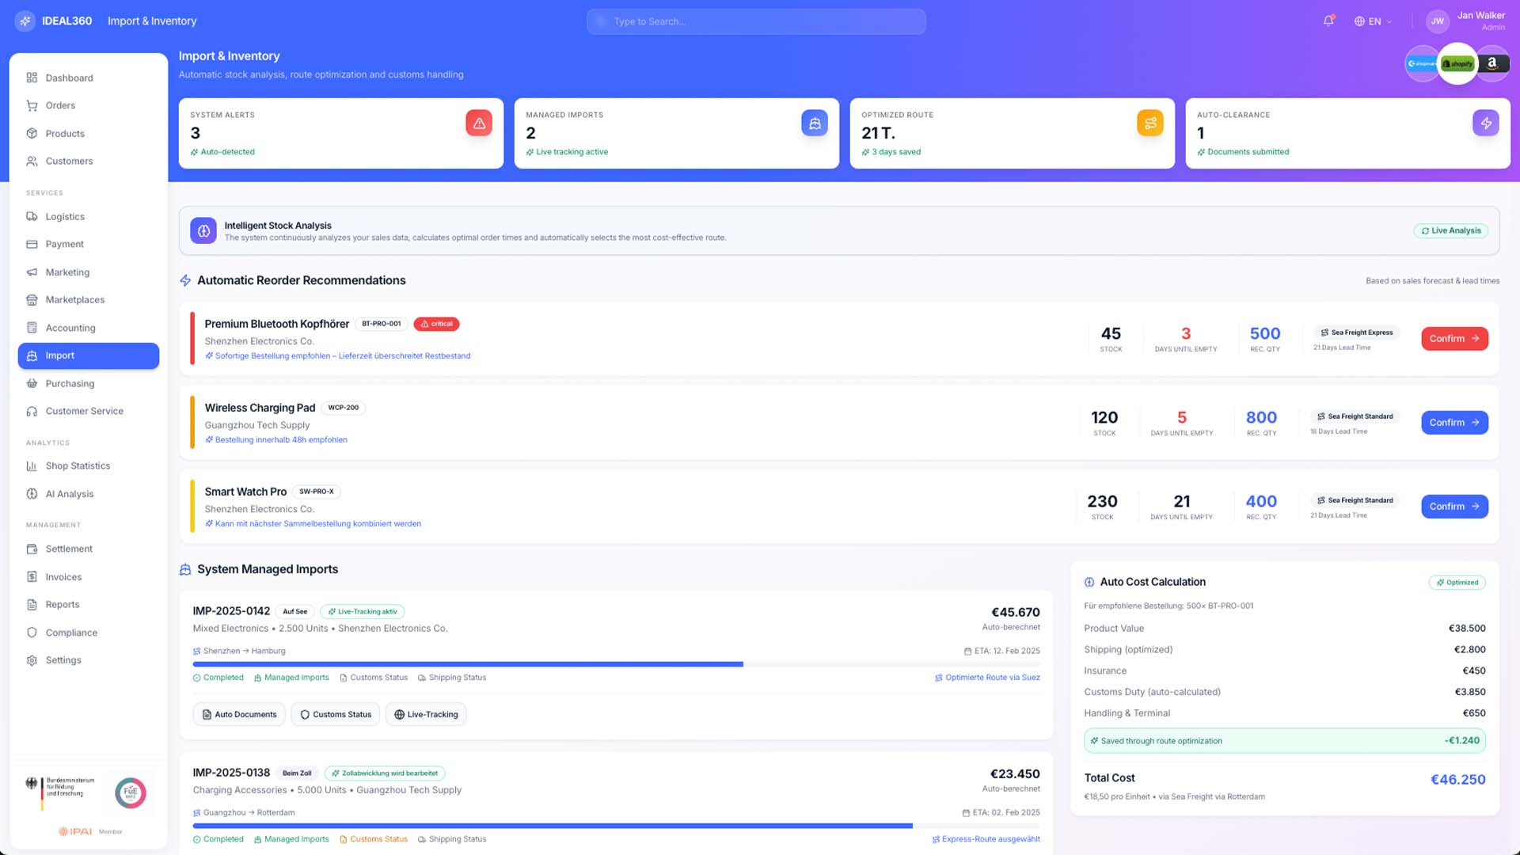This screenshot has height=855, width=1520.
Task: Toggle the Live Analysis badge
Action: pos(1451,230)
